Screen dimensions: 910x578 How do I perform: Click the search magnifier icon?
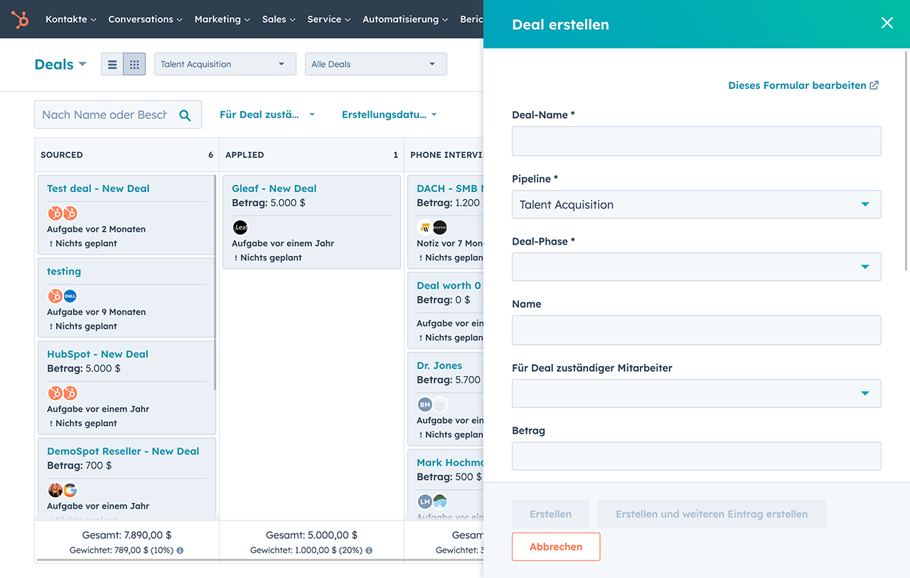(x=185, y=115)
